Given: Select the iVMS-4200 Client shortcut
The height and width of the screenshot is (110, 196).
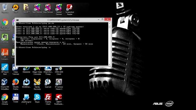Looking at the screenshot, I should tap(59, 71).
